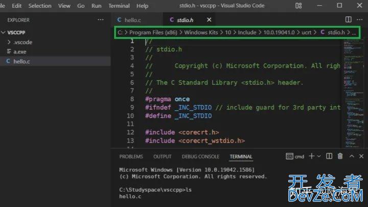368x207 pixels.
Task: Click 'C:' in the breadcrumb path
Action: coord(120,32)
